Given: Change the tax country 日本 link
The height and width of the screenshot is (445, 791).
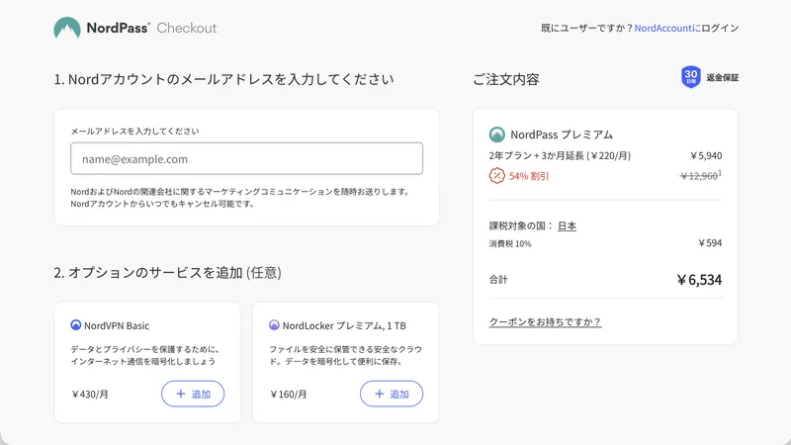Looking at the screenshot, I should click(567, 226).
